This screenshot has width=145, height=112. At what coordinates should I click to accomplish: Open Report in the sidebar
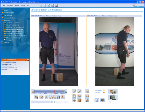6,42
